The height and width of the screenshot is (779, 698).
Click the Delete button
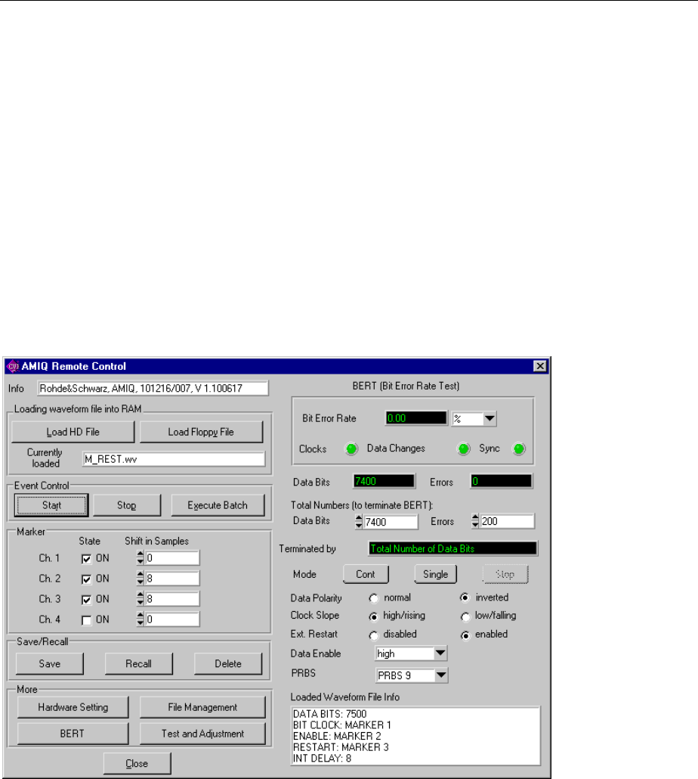(228, 664)
